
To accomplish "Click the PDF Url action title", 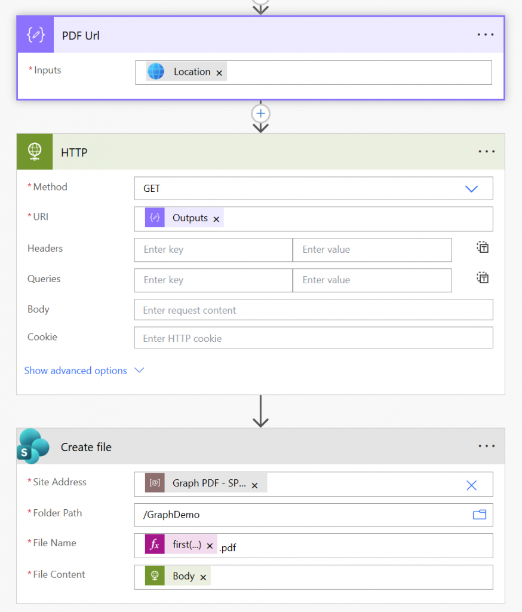I will pos(81,35).
